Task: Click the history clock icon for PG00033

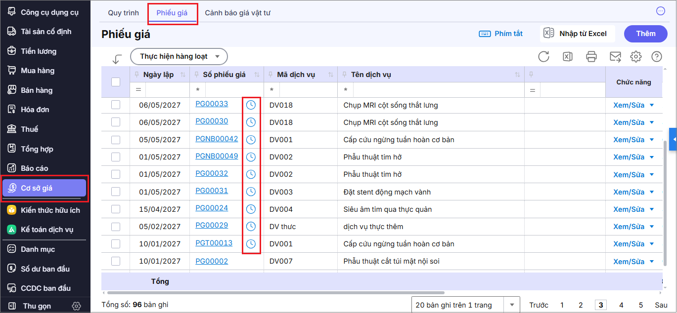Action: (x=251, y=105)
